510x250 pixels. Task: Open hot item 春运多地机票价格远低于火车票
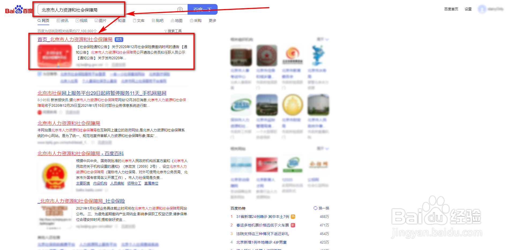(263, 225)
